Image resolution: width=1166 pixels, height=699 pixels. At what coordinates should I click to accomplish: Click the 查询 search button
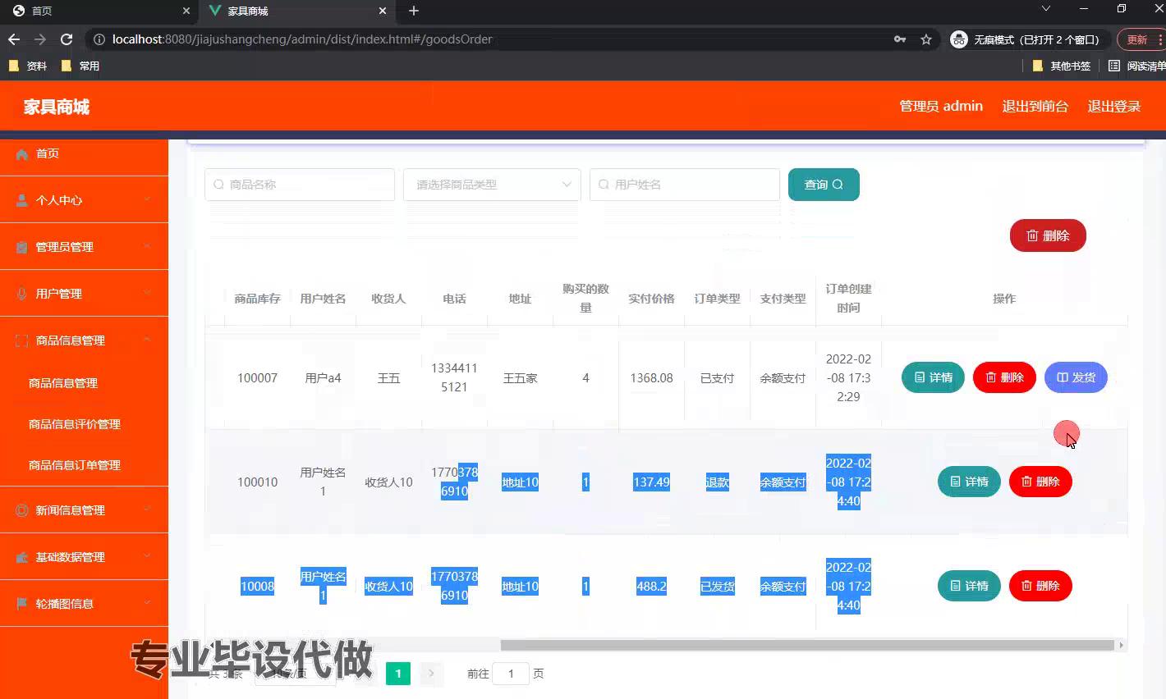[824, 185]
